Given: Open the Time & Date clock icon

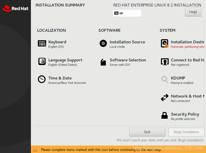Looking at the screenshot, I should pyautogui.click(x=42, y=79).
